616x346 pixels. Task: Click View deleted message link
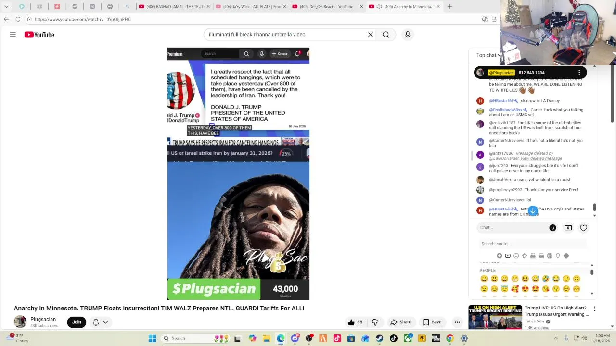pos(541,158)
